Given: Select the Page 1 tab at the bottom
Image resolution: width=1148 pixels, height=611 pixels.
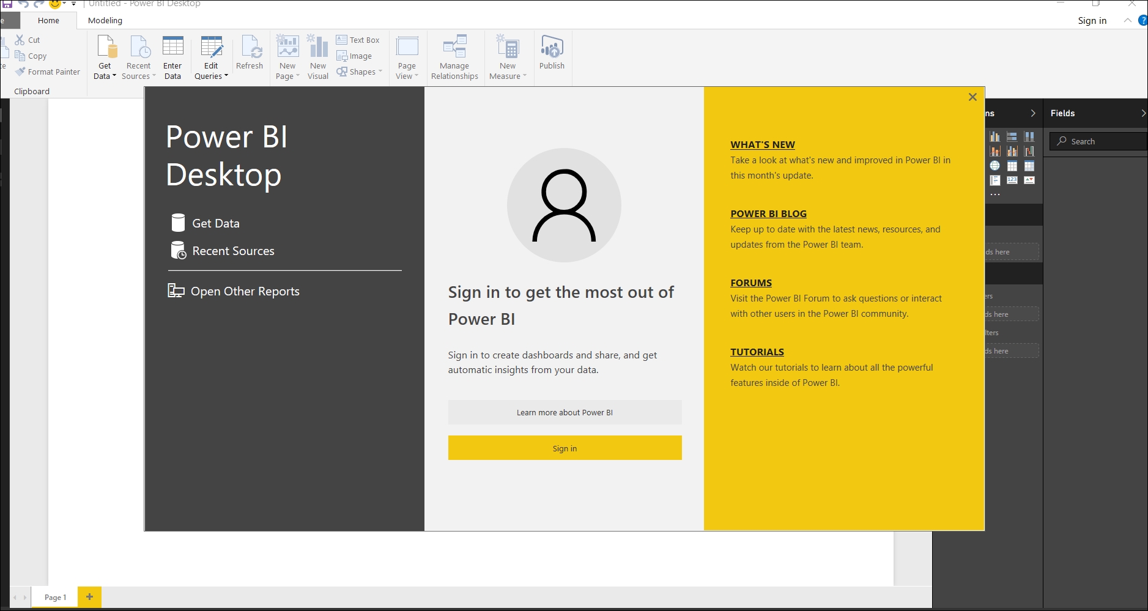Looking at the screenshot, I should click(55, 597).
